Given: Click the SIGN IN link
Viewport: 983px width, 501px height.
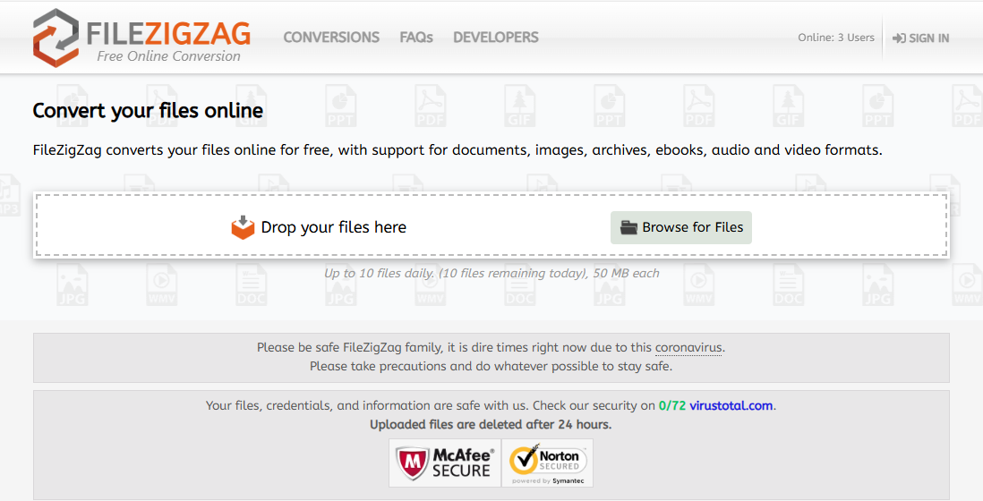Looking at the screenshot, I should pos(921,38).
